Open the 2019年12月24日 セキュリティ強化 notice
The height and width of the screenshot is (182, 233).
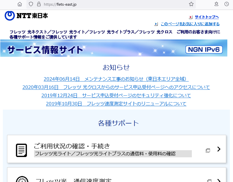click(116, 95)
